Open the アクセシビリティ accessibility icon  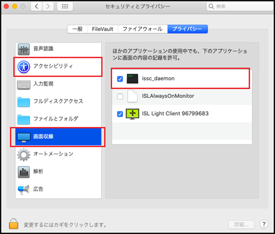click(x=24, y=67)
